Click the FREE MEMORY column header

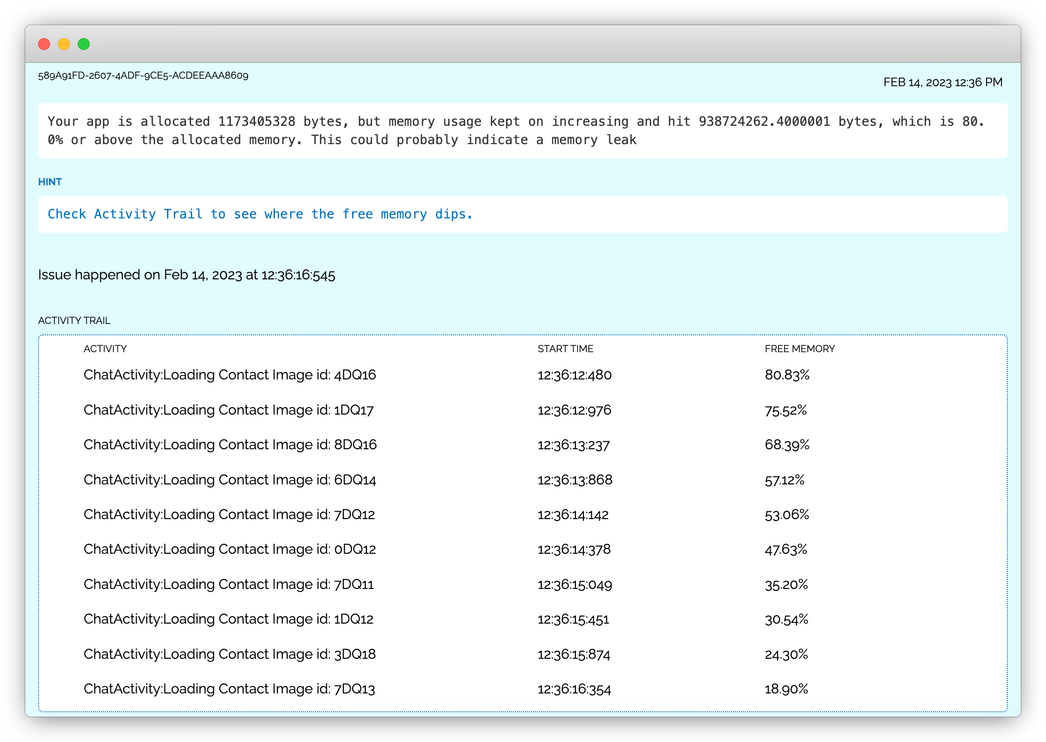pos(799,349)
